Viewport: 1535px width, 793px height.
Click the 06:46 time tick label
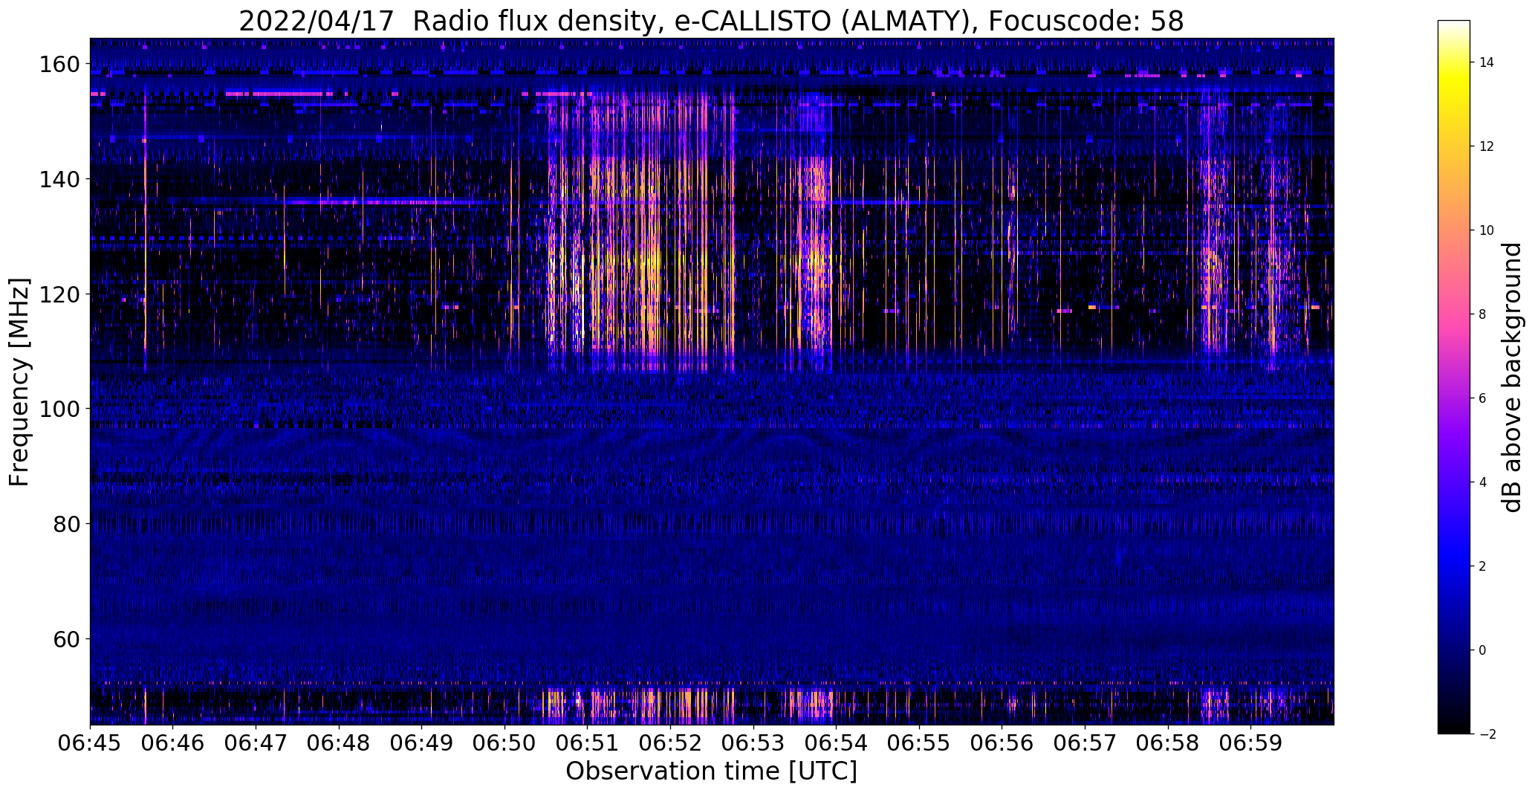[x=173, y=743]
